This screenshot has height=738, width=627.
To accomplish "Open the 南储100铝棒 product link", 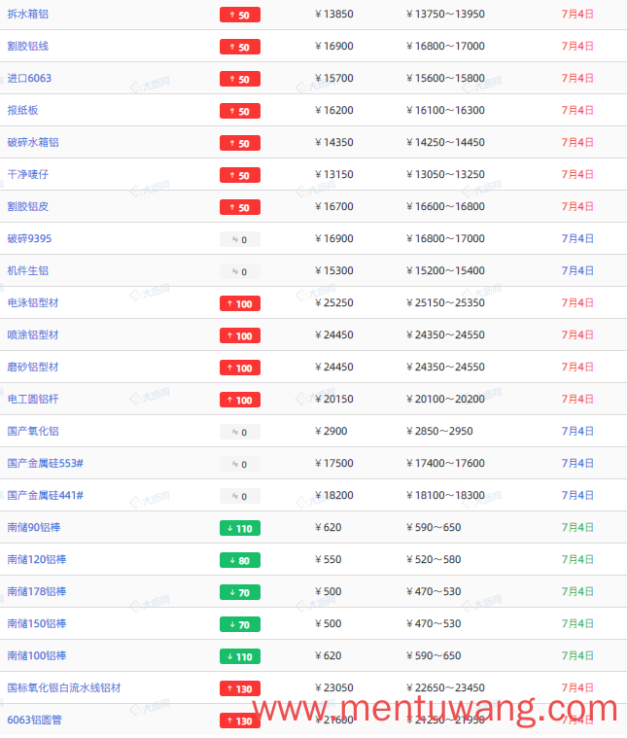I will (x=37, y=655).
